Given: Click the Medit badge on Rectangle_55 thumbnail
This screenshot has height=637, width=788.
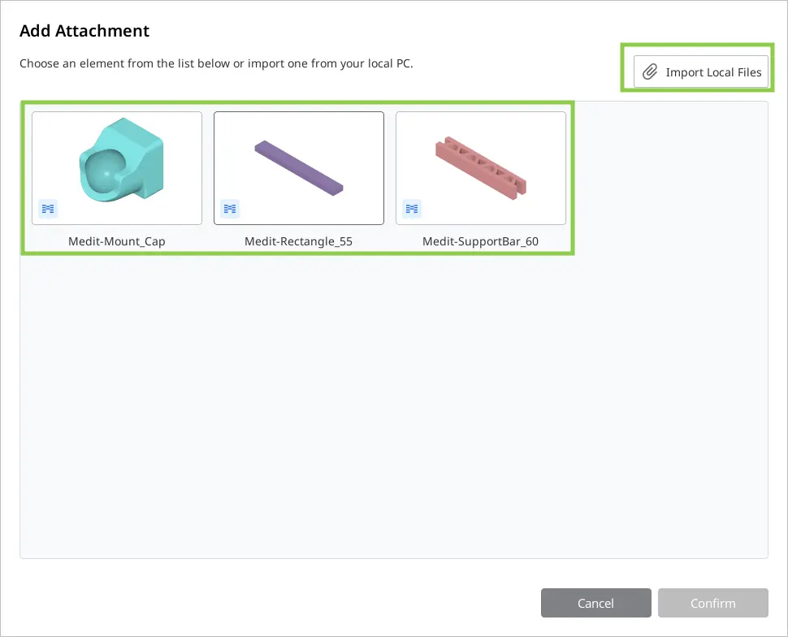Looking at the screenshot, I should coord(230,208).
